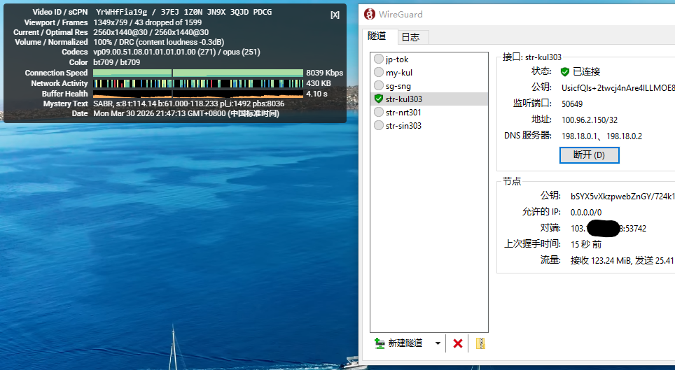
Task: Close stats overlay with the [X] button
Action: (x=335, y=15)
